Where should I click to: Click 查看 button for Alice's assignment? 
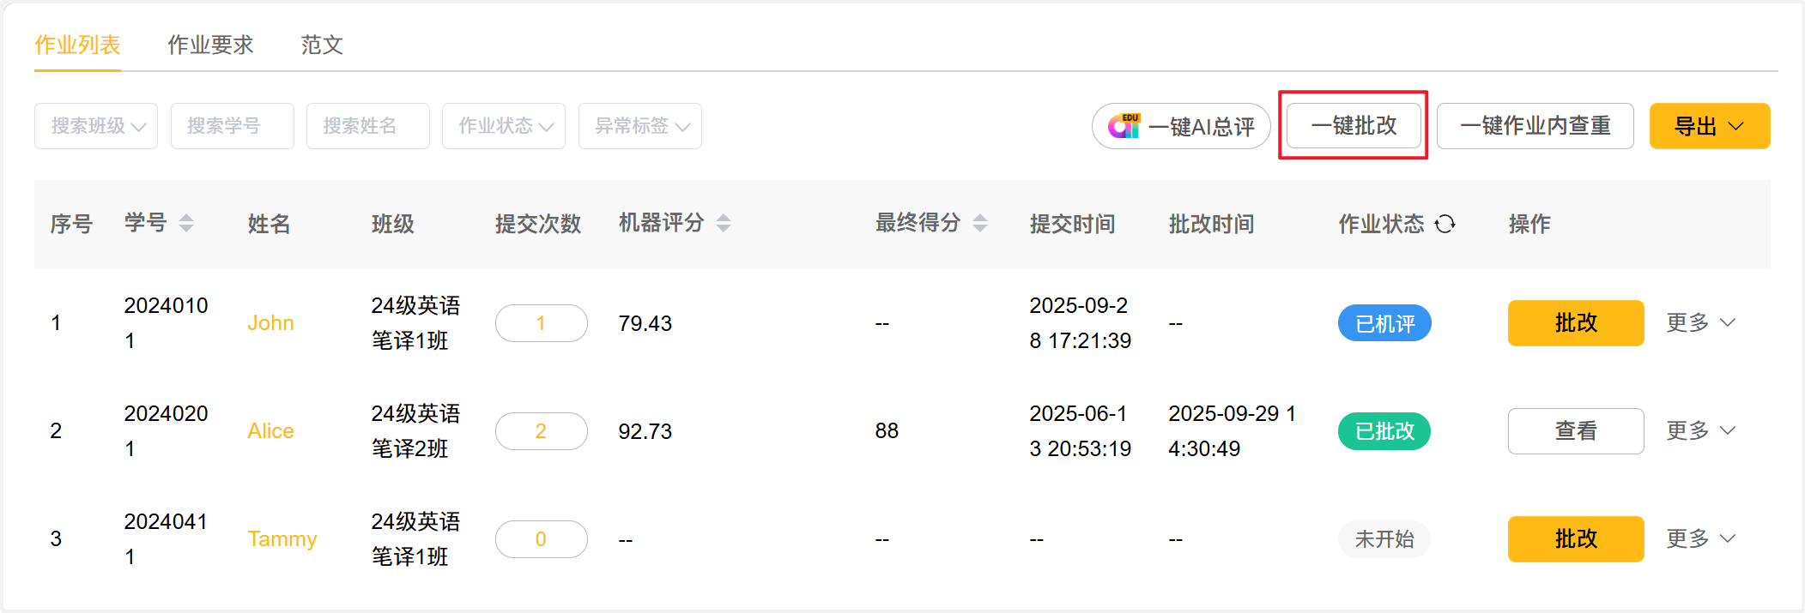(x=1576, y=431)
